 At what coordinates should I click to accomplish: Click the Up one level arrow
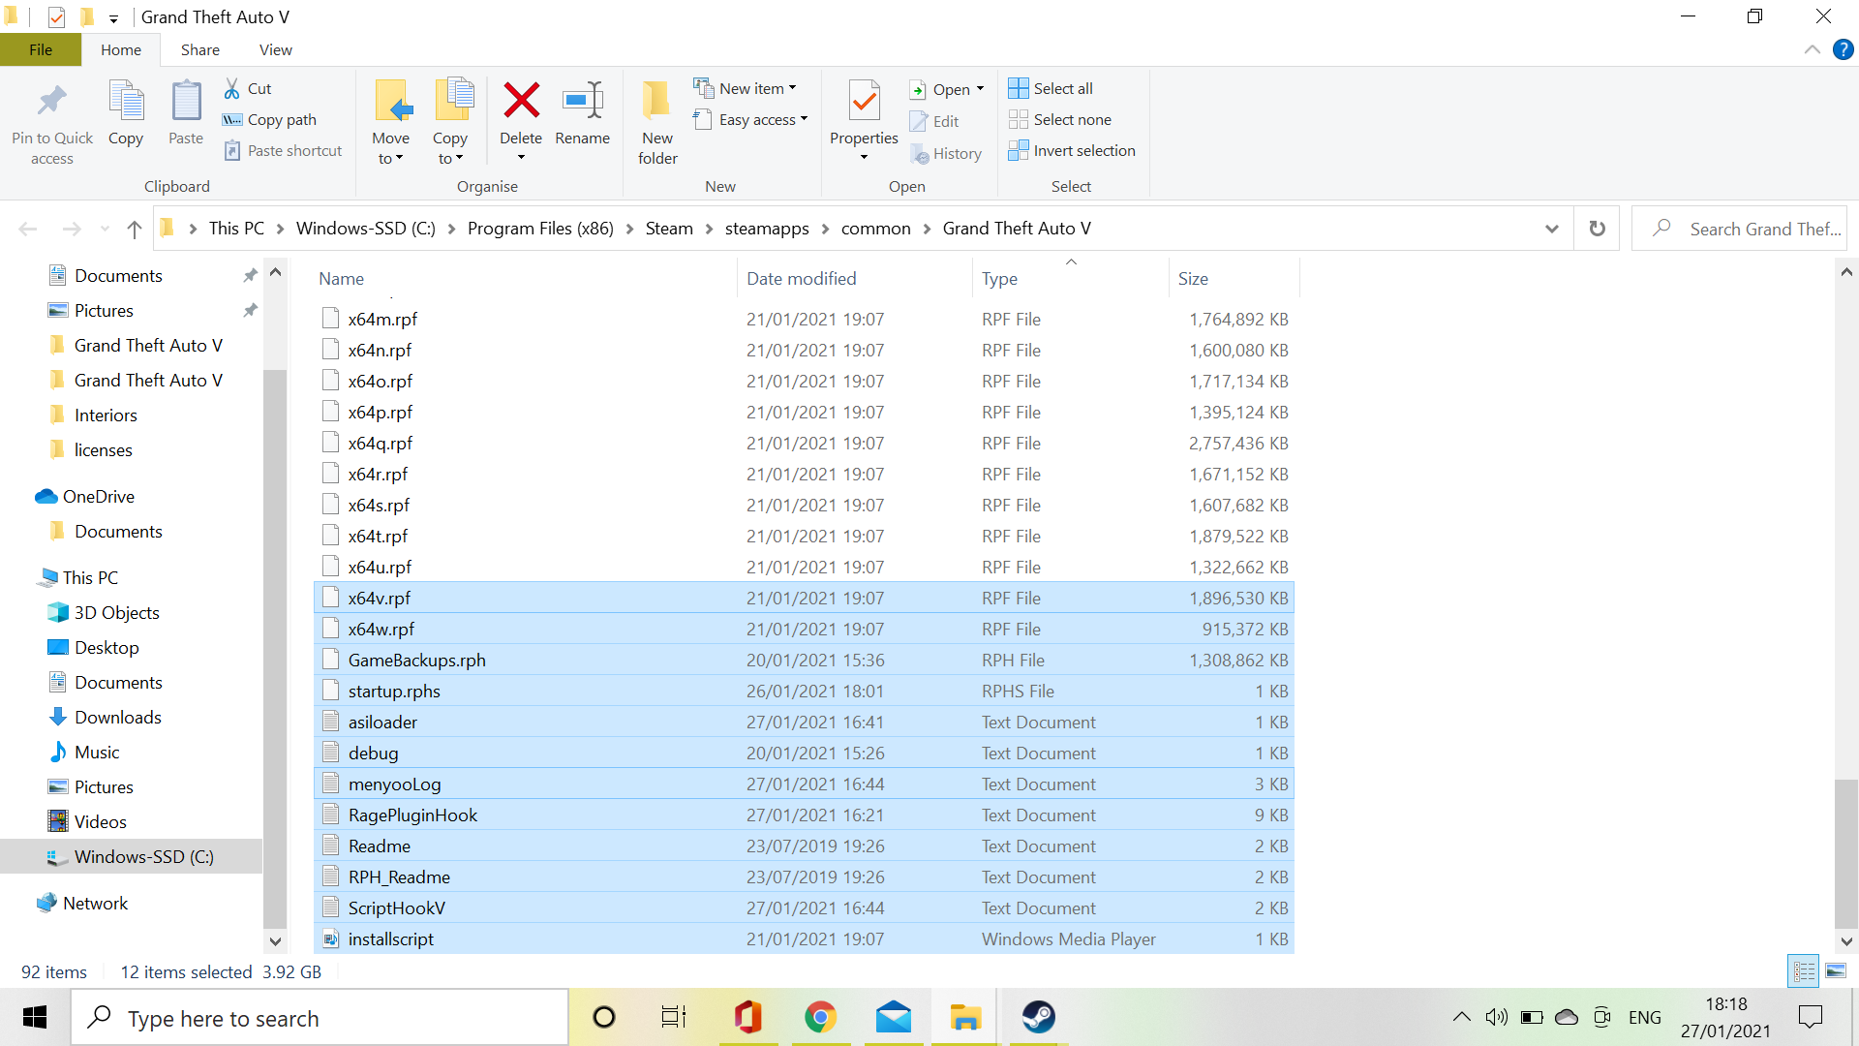click(x=135, y=229)
